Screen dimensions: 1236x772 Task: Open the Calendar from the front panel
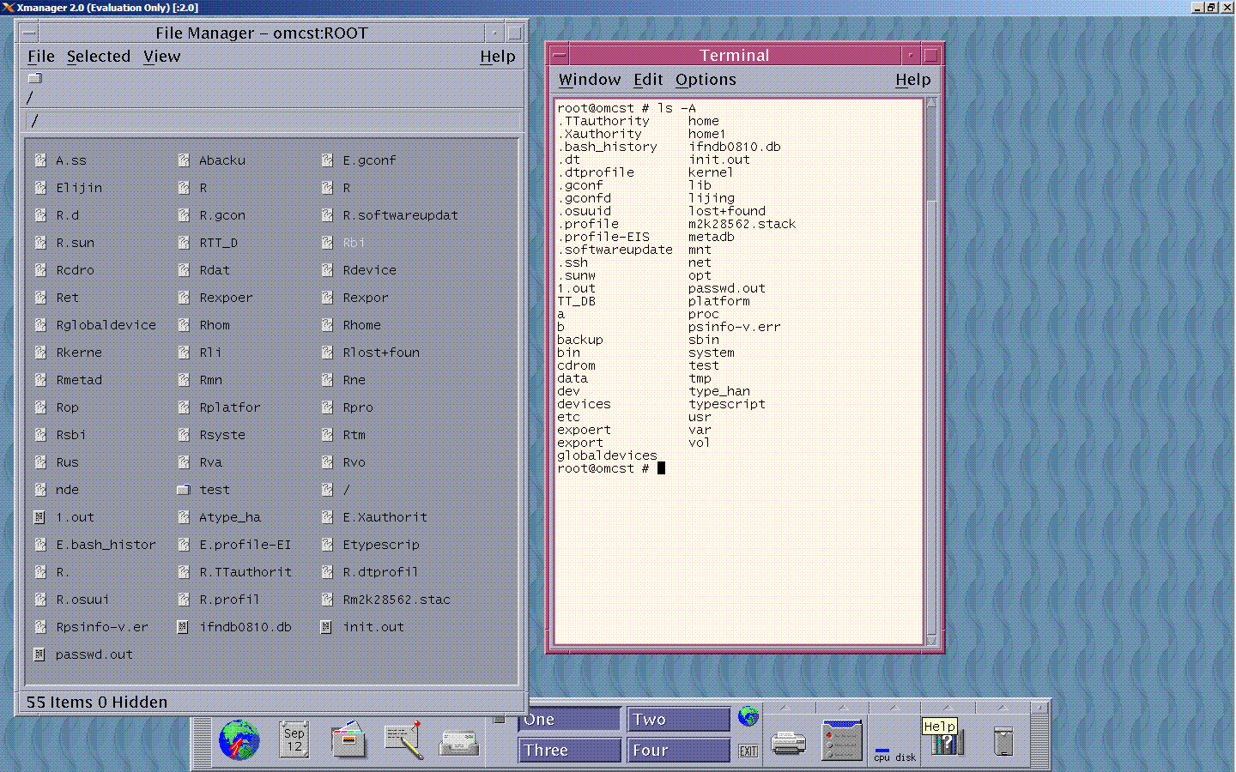(294, 739)
